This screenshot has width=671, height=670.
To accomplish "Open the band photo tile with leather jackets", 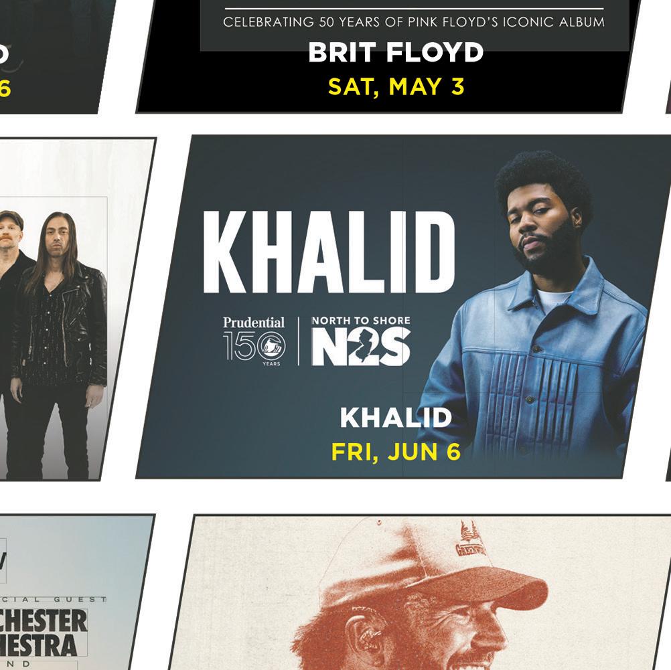I will (73, 309).
